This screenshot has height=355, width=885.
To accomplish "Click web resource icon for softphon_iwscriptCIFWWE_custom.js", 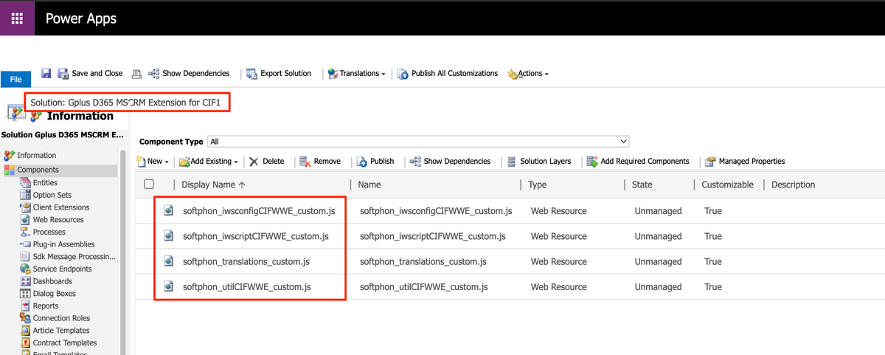I will pos(168,236).
